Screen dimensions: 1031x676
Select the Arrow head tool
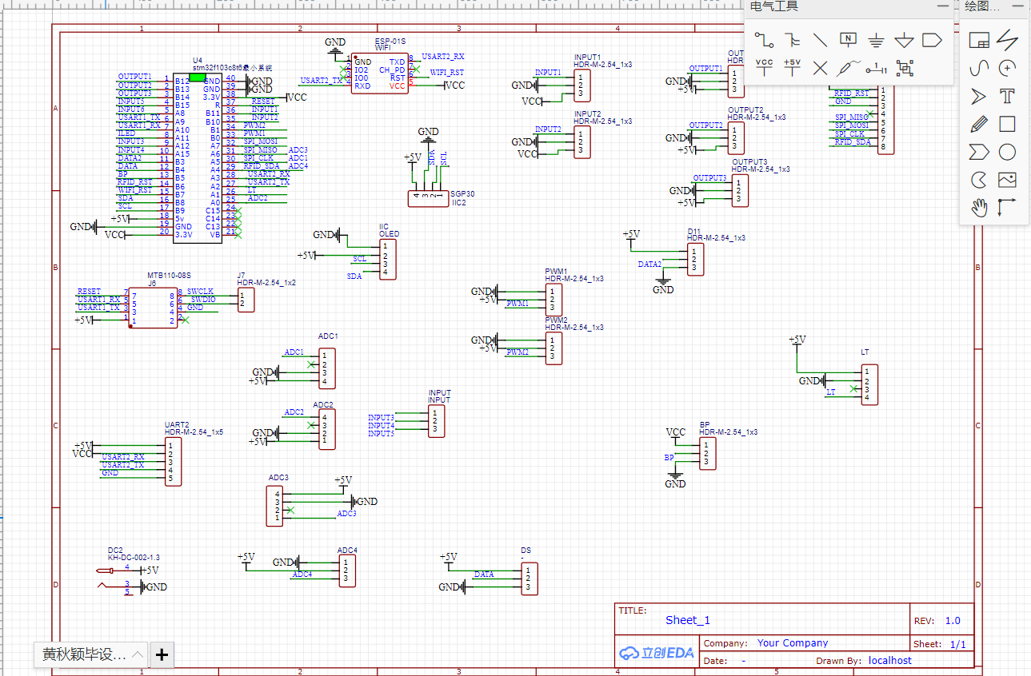click(979, 97)
